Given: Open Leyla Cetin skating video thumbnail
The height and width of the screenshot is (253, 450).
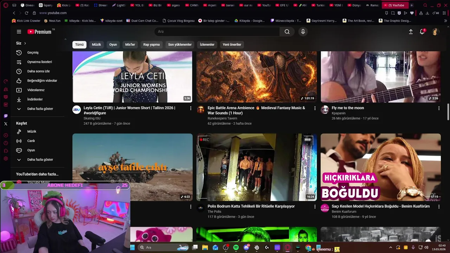Looking at the screenshot, I should click(132, 77).
